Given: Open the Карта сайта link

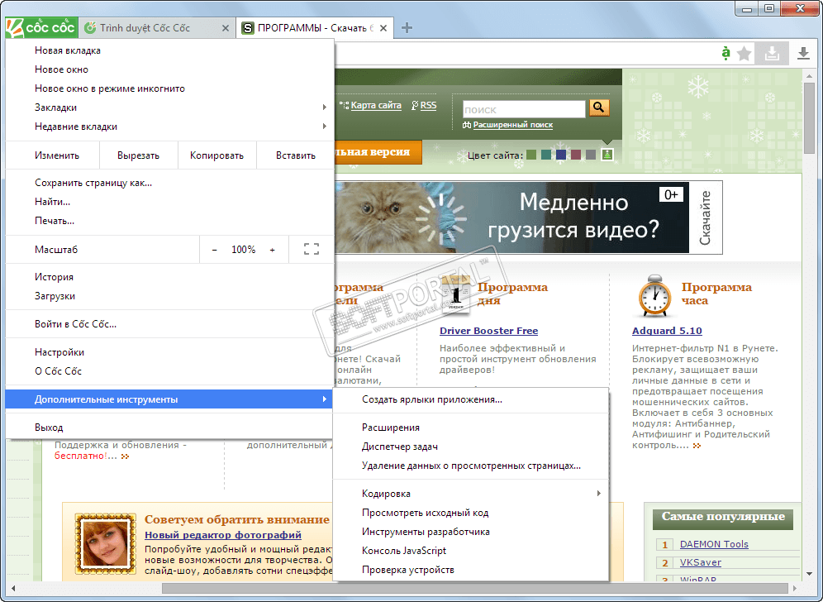Looking at the screenshot, I should tap(376, 105).
